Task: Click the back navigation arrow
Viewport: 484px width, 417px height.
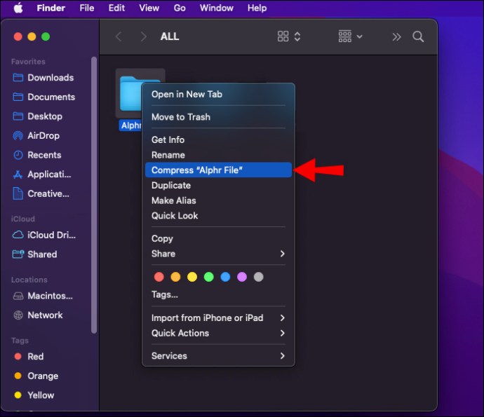Action: [x=119, y=36]
